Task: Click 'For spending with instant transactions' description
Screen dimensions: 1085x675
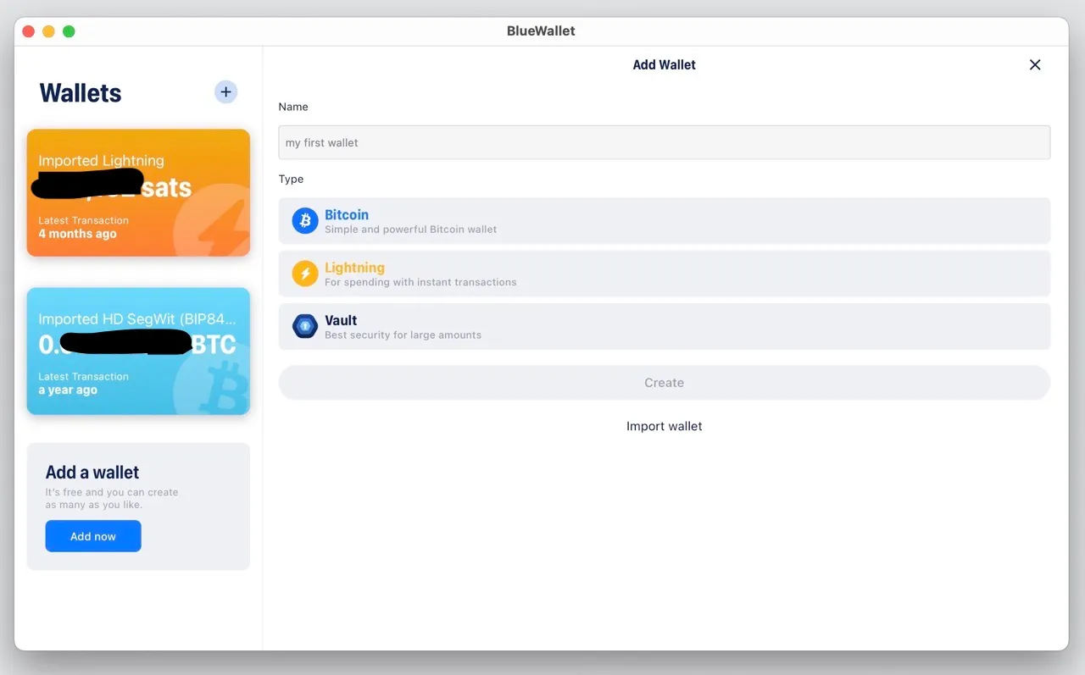Action: 420,282
